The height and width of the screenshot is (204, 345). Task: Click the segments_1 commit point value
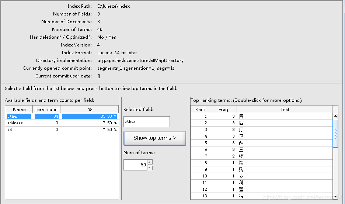pyautogui.click(x=136, y=68)
